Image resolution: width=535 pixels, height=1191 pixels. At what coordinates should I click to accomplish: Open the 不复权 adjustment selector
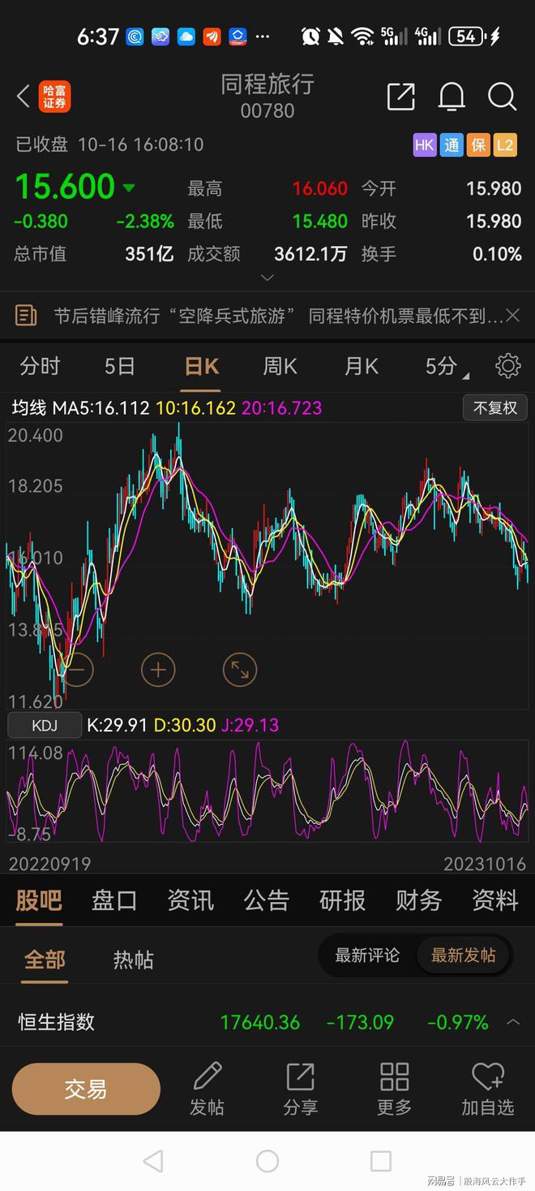click(495, 408)
